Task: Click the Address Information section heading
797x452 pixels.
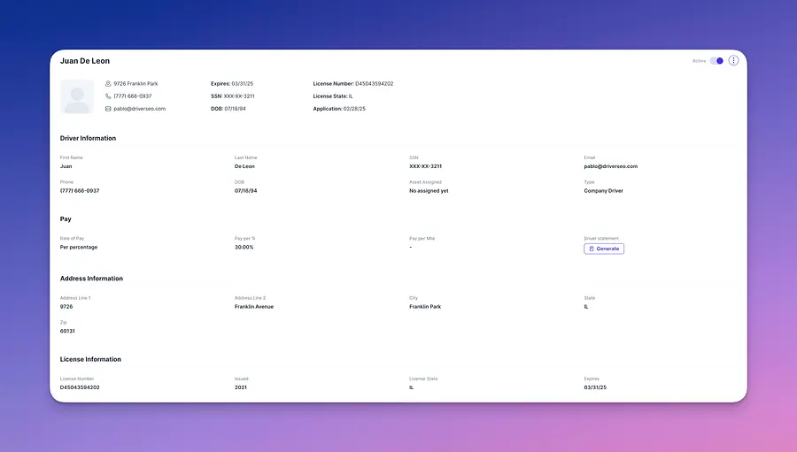Action: [x=91, y=279]
